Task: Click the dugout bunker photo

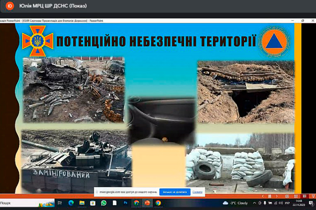Action: (x=246, y=92)
